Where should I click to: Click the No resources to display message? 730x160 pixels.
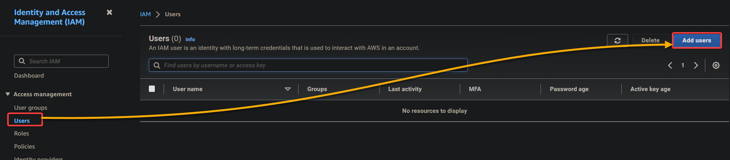pyautogui.click(x=435, y=111)
